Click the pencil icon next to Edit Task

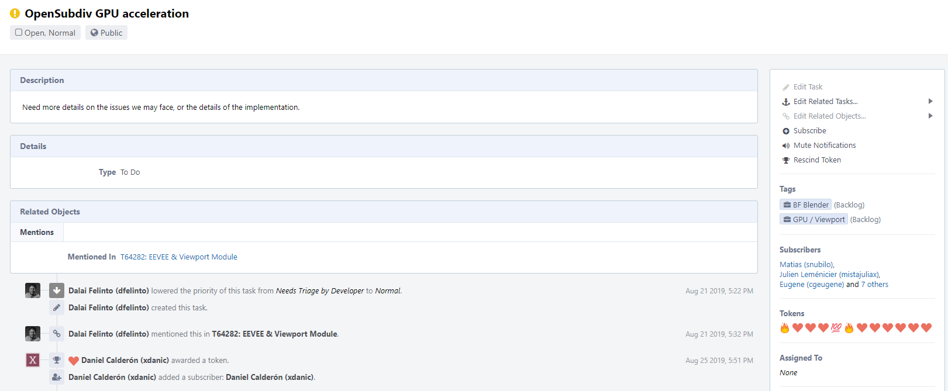786,87
